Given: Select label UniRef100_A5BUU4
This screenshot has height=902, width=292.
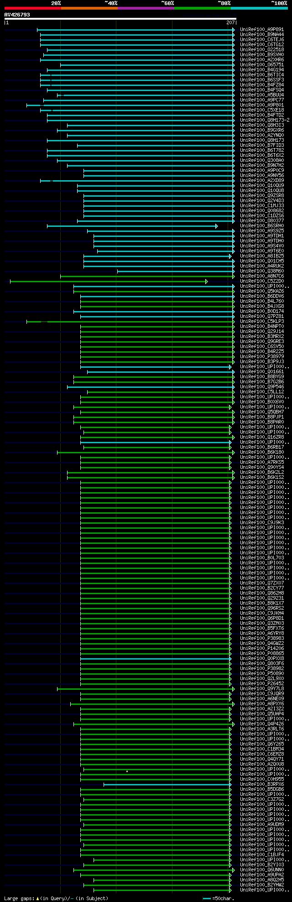Looking at the screenshot, I should [x=262, y=95].
